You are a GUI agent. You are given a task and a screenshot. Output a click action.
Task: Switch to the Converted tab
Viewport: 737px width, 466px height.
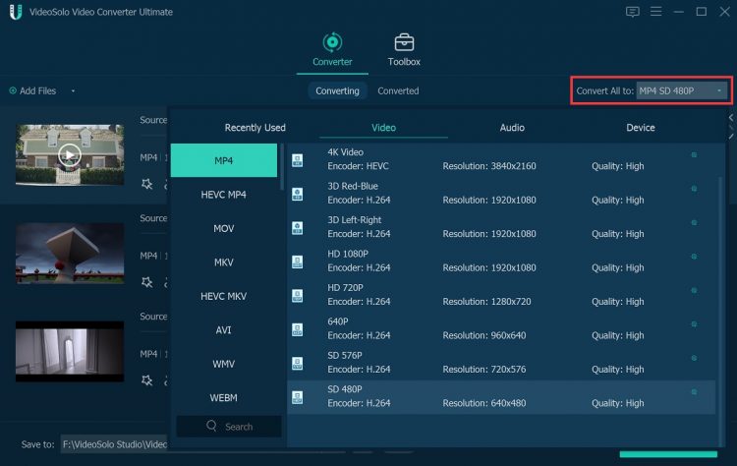coord(398,90)
